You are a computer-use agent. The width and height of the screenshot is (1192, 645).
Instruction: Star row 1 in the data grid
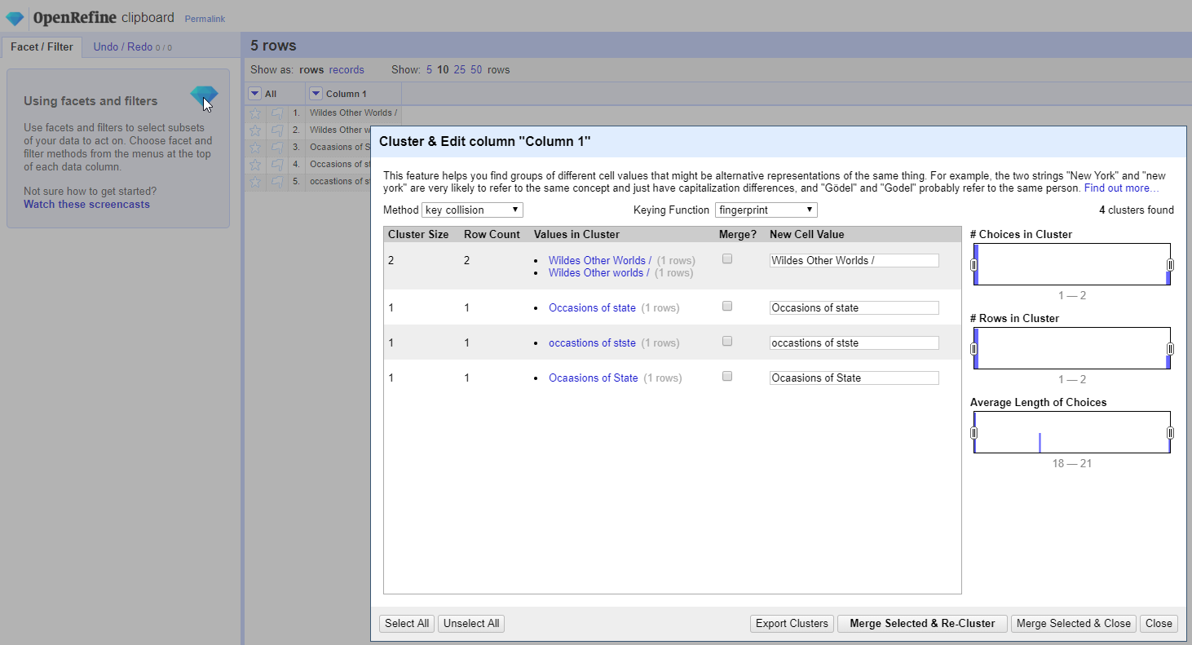point(255,113)
